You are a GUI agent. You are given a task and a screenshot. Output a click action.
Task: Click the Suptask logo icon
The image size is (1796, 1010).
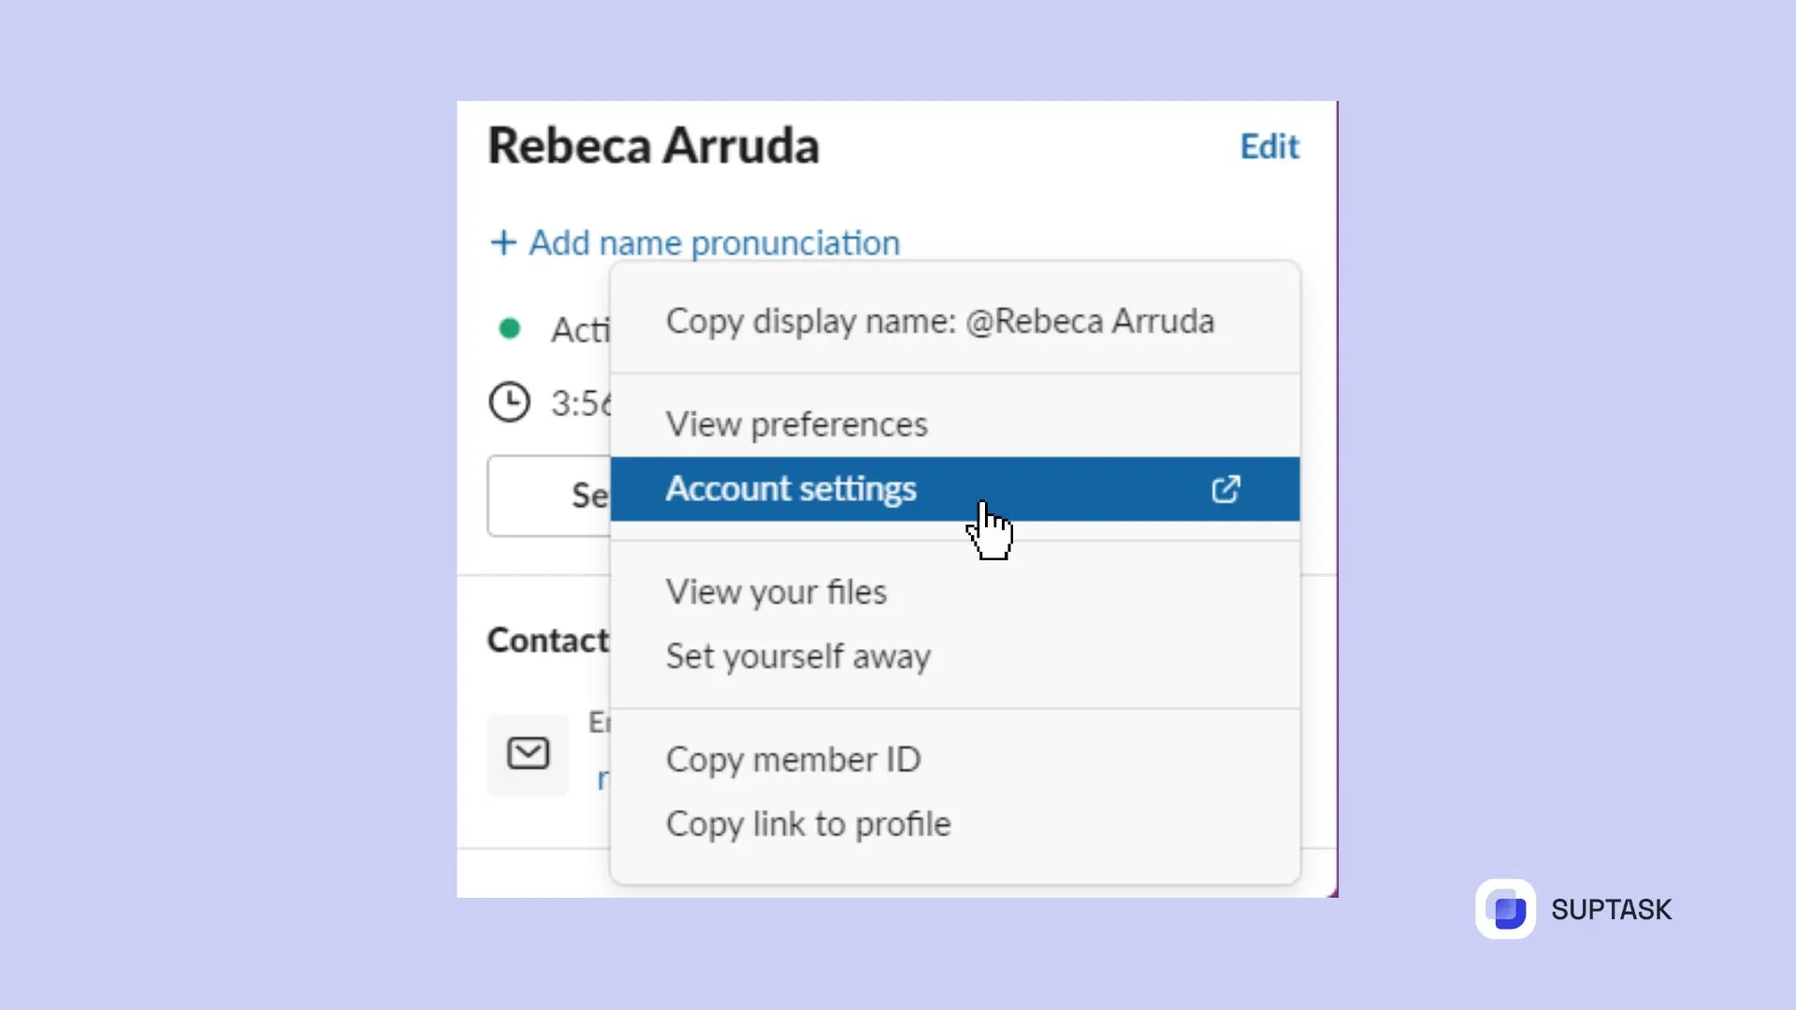click(x=1506, y=908)
